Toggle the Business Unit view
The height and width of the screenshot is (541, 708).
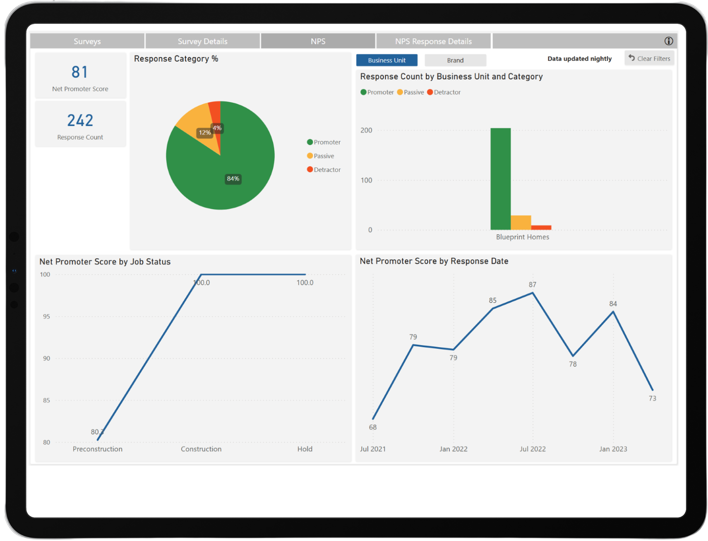386,60
